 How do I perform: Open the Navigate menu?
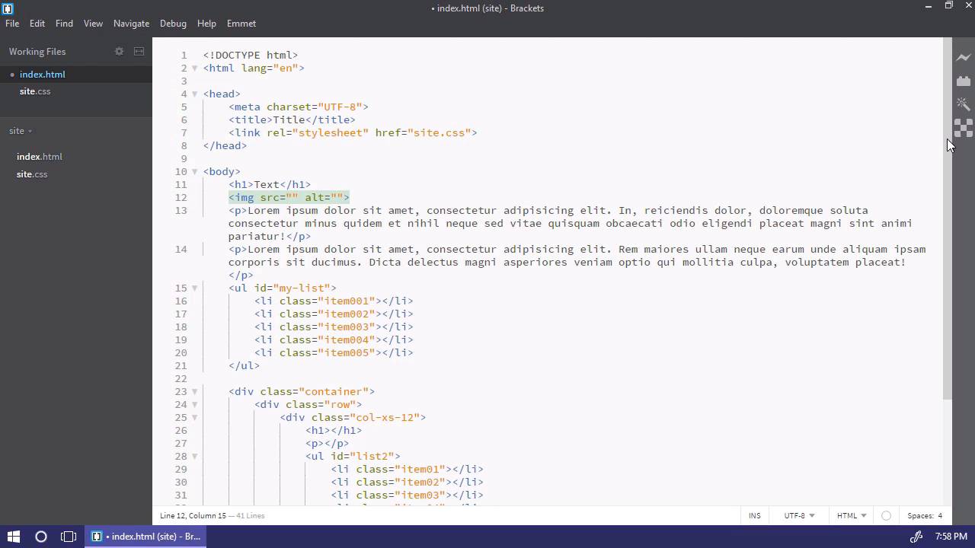tap(131, 24)
